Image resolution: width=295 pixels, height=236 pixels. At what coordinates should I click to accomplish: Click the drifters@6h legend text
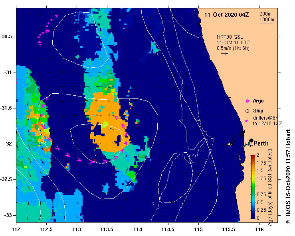click(x=265, y=118)
